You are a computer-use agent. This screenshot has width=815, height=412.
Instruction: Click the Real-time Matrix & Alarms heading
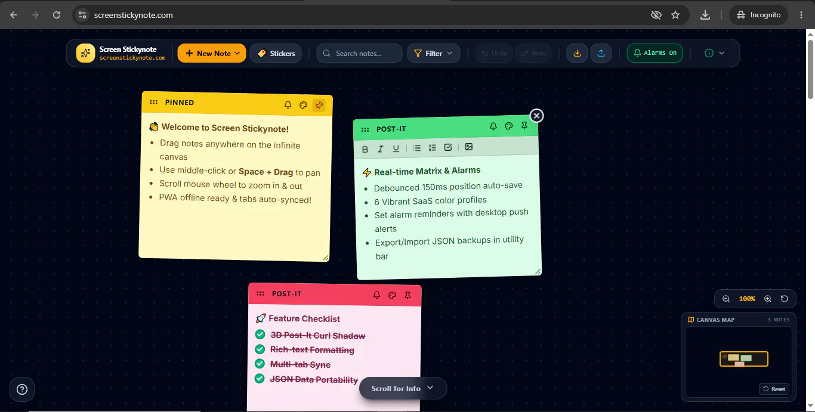tap(427, 171)
